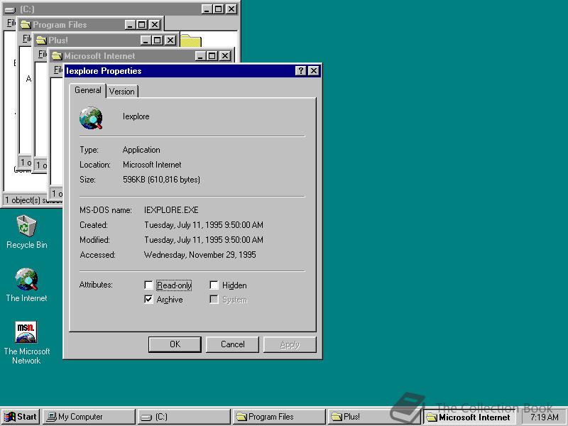Select The Microsoft Network desktop icon
The width and height of the screenshot is (568, 426).
(x=26, y=342)
